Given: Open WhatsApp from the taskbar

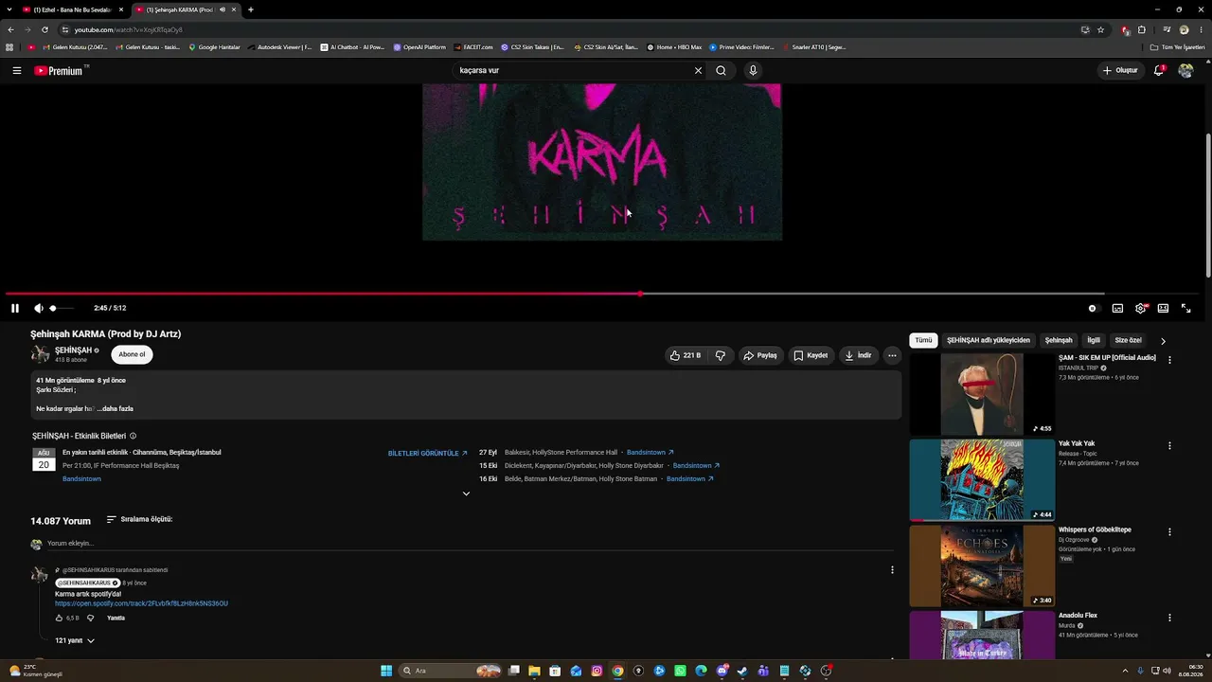Looking at the screenshot, I should click(680, 671).
